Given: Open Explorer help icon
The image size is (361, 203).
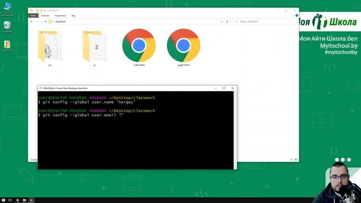Looking at the screenshot, I should click(297, 15).
